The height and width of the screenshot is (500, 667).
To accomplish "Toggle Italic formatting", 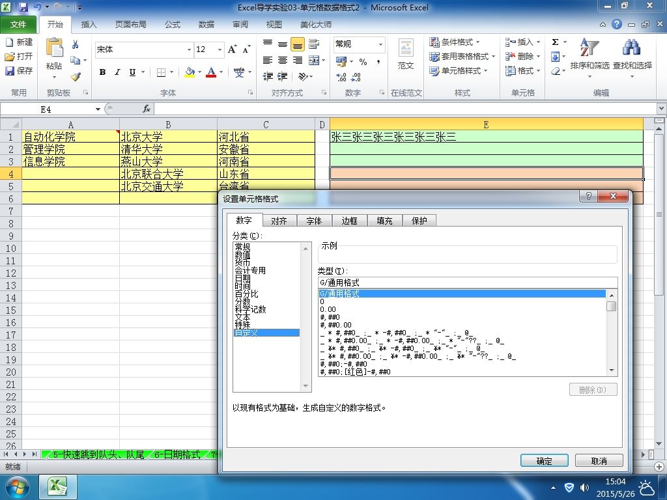I will click(117, 72).
